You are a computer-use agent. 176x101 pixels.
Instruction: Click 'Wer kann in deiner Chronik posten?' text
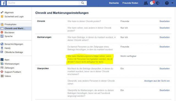pos(84,21)
